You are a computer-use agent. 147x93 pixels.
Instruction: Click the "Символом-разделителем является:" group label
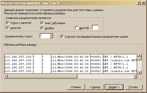[x=28, y=18]
